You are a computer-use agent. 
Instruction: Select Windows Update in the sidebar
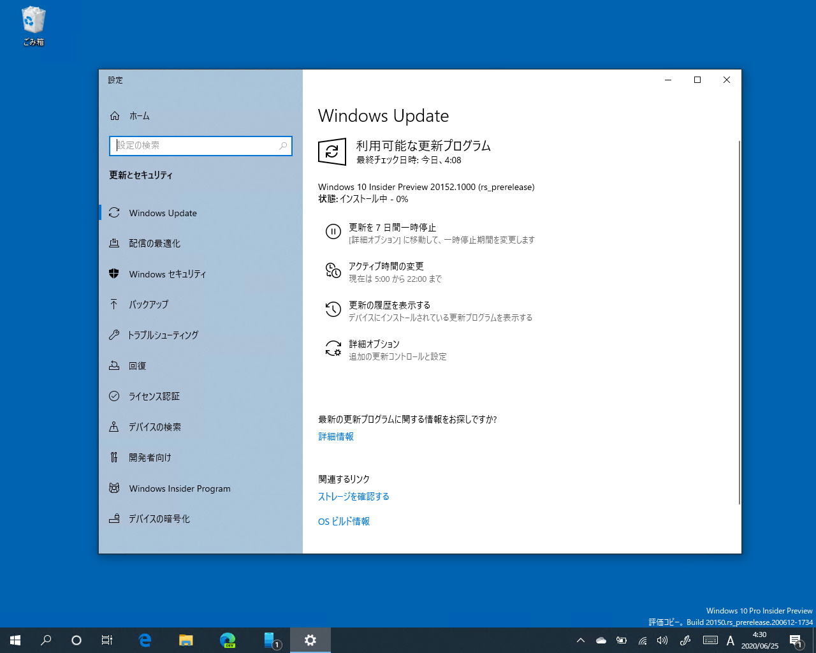point(163,213)
